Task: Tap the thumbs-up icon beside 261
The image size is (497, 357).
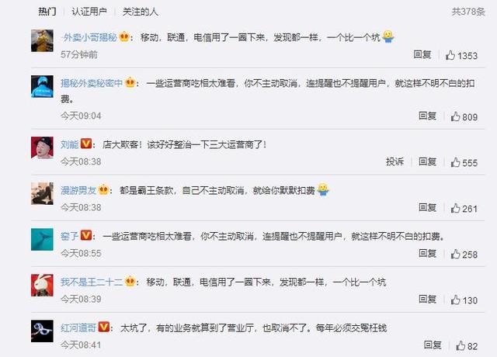Action: (x=456, y=209)
